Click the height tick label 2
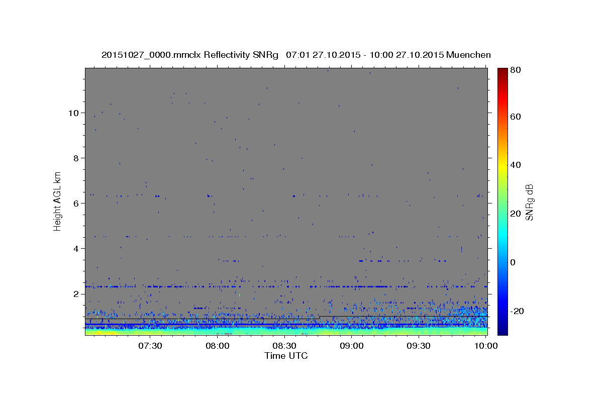This screenshot has height=402, width=603. click(x=76, y=294)
